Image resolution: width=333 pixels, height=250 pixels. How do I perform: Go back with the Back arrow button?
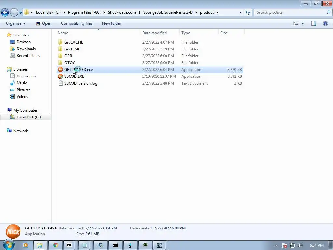(5, 13)
